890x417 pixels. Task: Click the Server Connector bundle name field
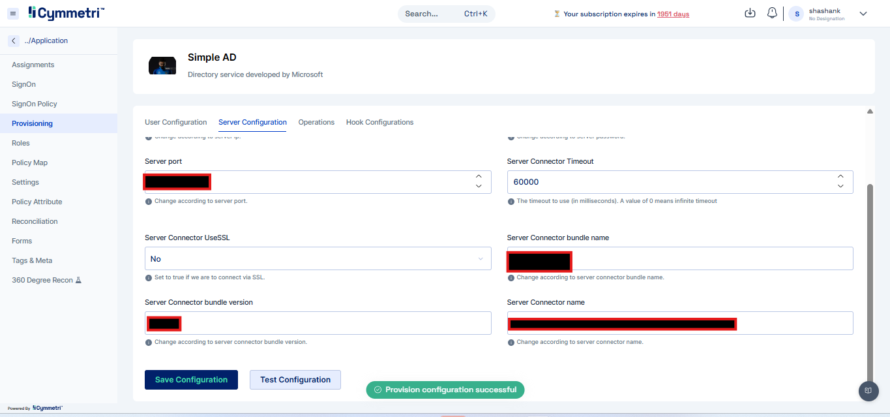click(x=680, y=258)
